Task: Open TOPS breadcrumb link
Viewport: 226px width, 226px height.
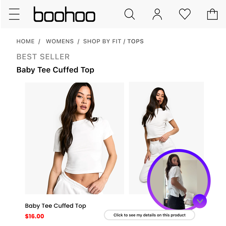Action: 136,41
